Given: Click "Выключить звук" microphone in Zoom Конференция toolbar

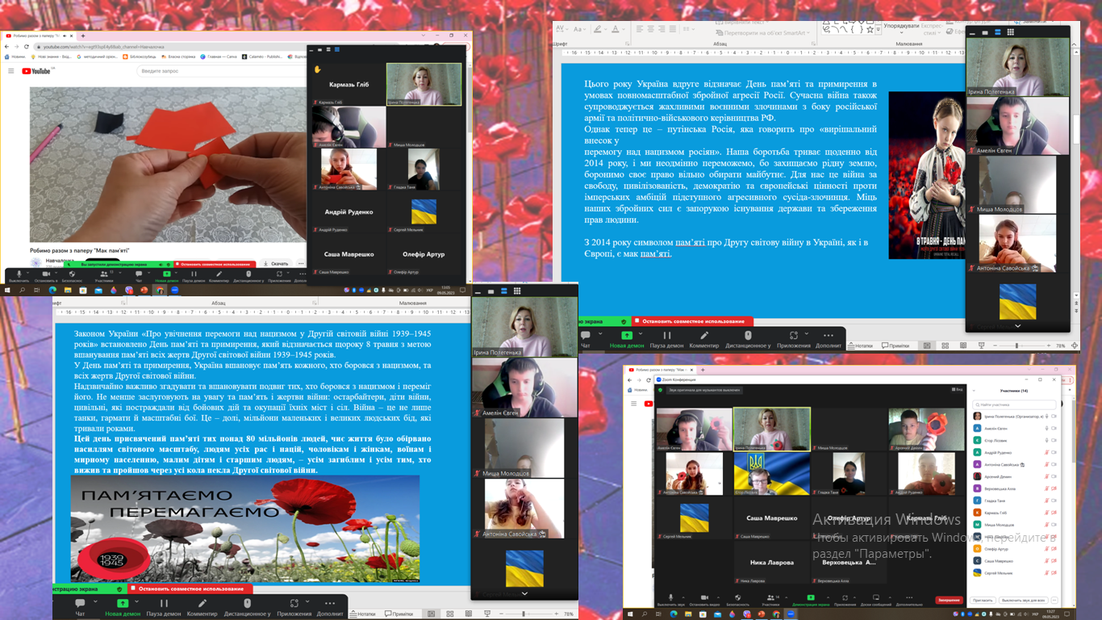Looking at the screenshot, I should (670, 599).
